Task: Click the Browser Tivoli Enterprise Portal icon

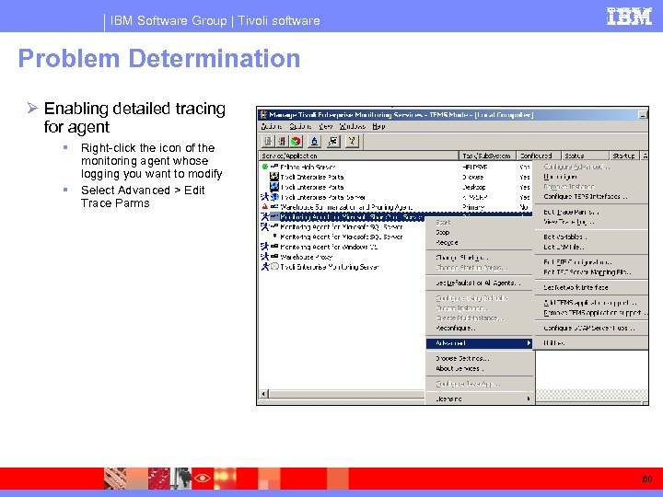Action: [x=274, y=177]
